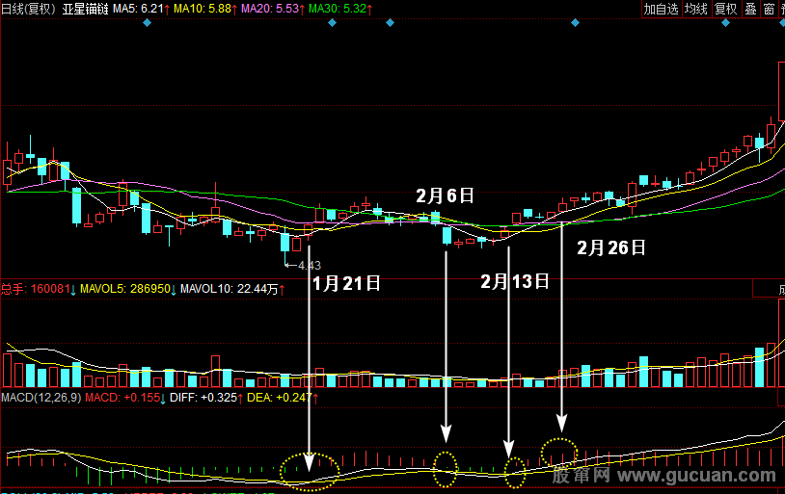The height and width of the screenshot is (494, 785).
Task: Click the dotted circle under the 2月26日 arrow
Action: point(558,451)
